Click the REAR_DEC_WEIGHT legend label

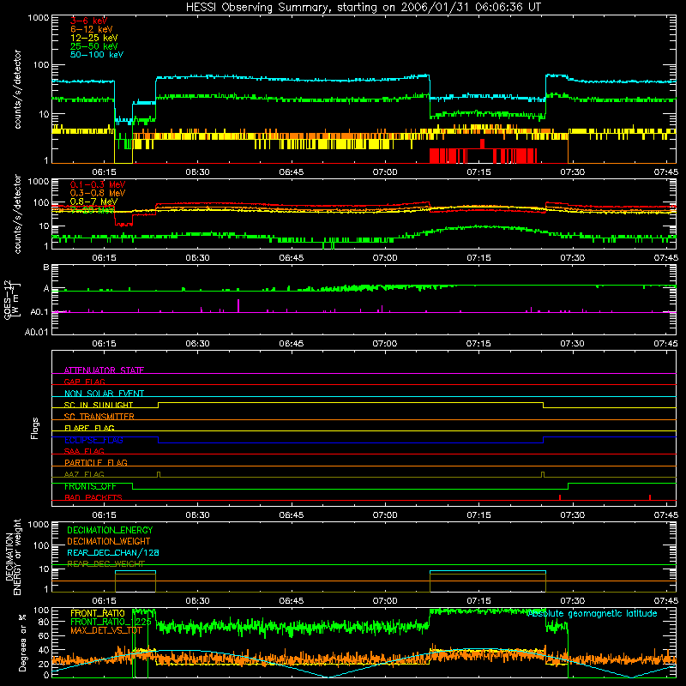point(105,564)
